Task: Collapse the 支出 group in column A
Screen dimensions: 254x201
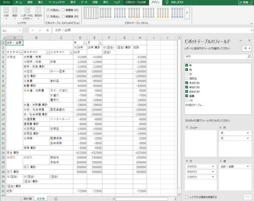Action: 8,57
